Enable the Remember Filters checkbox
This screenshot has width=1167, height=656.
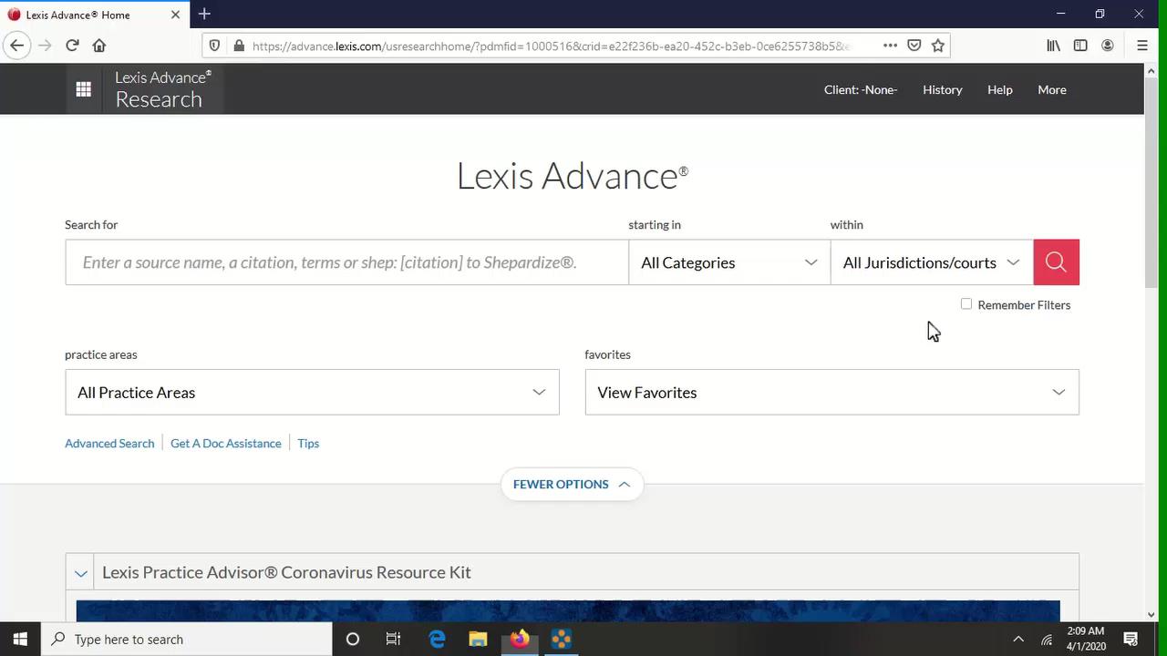tap(966, 304)
